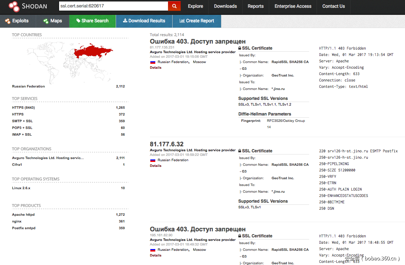The height and width of the screenshot is (265, 405).
Task: Click the Russian flag icon in first result
Action: click(153, 62)
